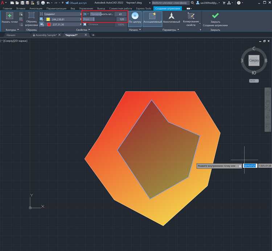Open the Аннотации ribbon tab
This screenshot has width=272, height=251.
36,8
